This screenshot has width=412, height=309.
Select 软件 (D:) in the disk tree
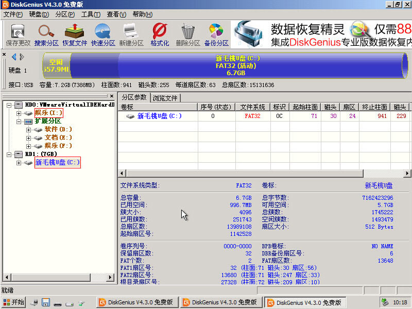(x=58, y=129)
